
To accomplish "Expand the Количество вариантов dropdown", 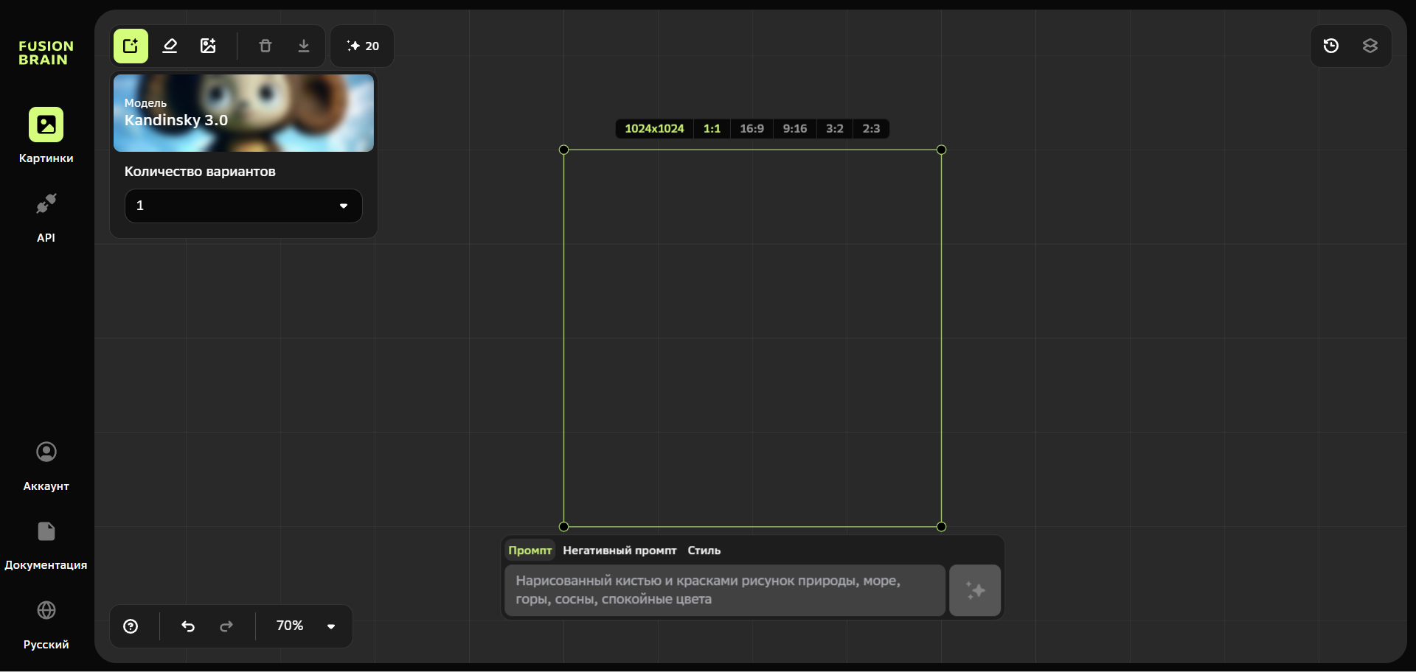I will pyautogui.click(x=243, y=206).
